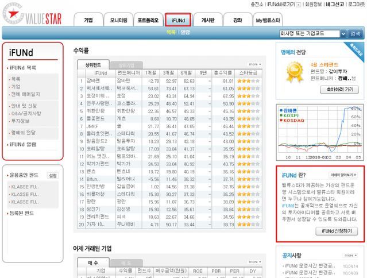This screenshot has height=278, width=367.
Task: Click the 축하하러 가기 button
Action: click(x=339, y=90)
